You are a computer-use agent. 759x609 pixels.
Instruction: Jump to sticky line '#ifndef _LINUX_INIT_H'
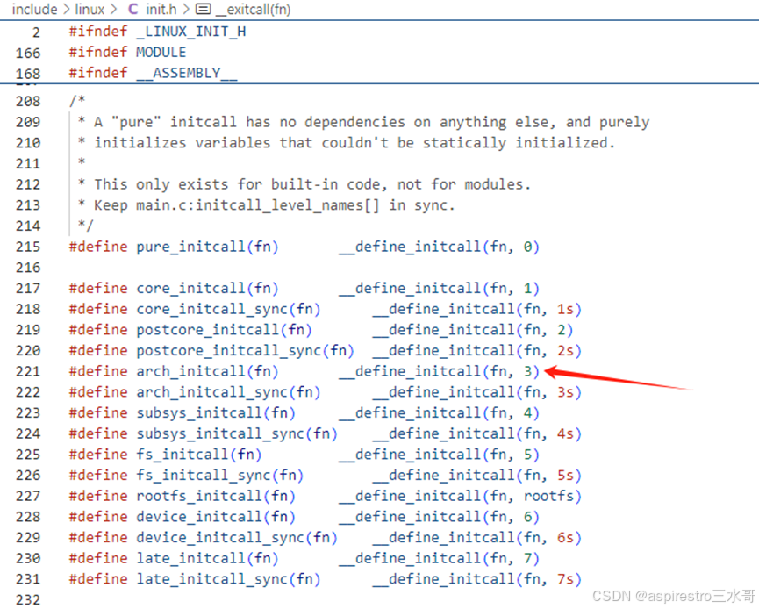click(157, 32)
